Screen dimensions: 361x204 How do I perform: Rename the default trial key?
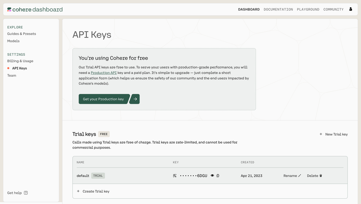292,176
